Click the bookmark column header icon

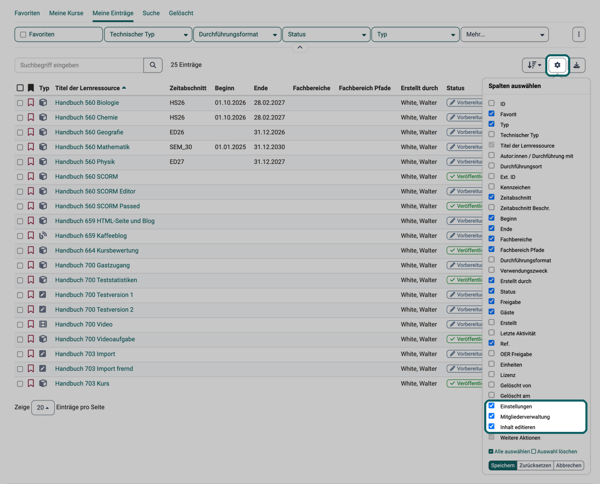31,88
